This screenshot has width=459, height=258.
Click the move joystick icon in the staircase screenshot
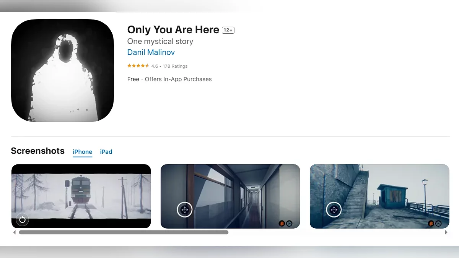coord(334,209)
